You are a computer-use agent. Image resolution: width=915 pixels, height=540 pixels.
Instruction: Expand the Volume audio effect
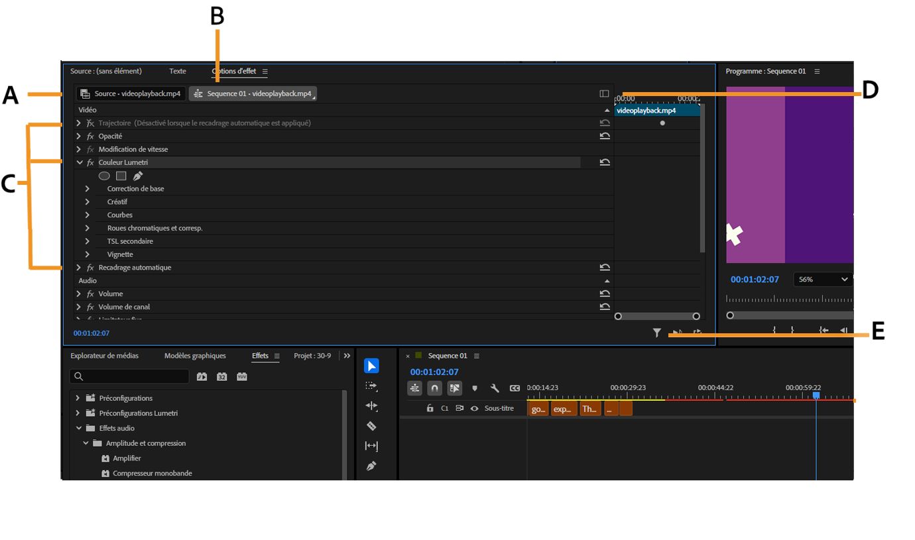(79, 294)
